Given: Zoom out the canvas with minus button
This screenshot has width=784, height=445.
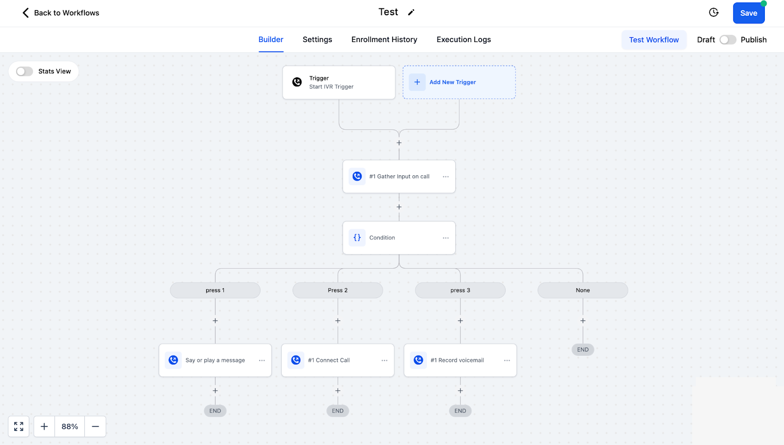Looking at the screenshot, I should pyautogui.click(x=96, y=426).
